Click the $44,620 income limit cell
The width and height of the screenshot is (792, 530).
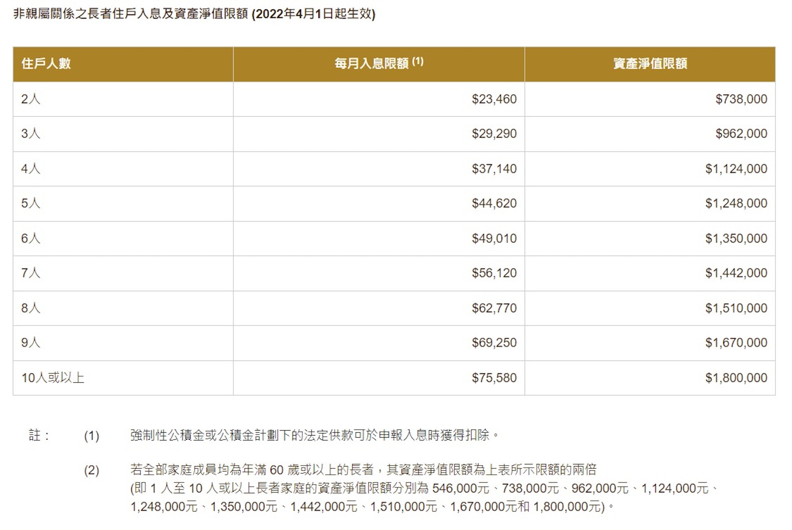(x=494, y=203)
